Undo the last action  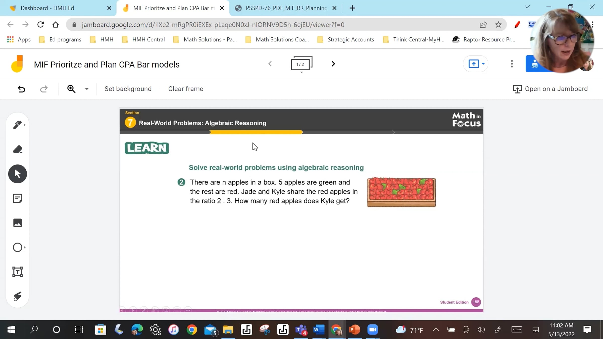(21, 89)
